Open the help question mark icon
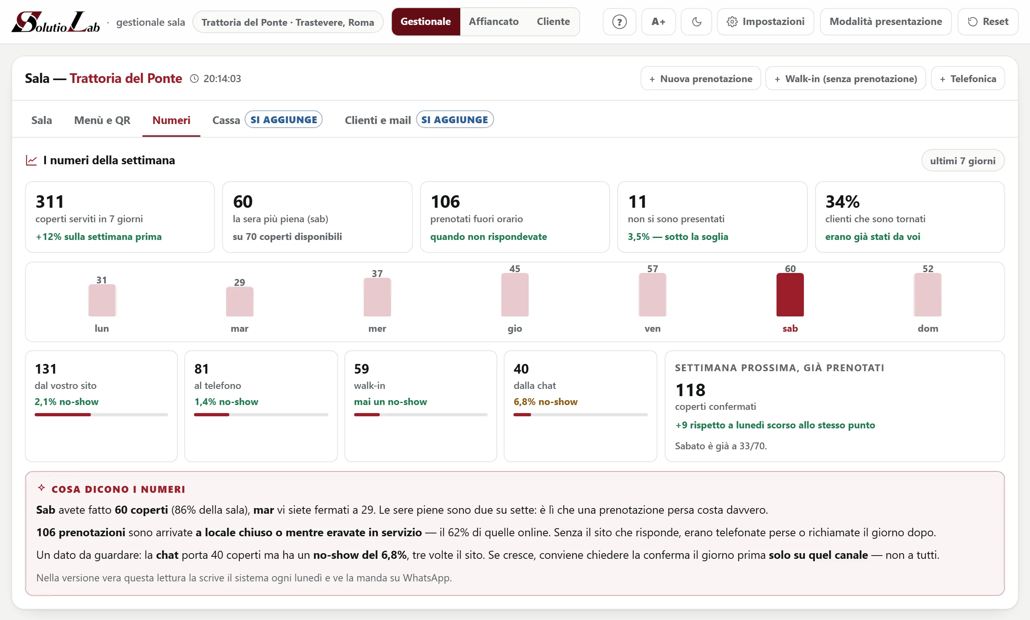 click(619, 22)
